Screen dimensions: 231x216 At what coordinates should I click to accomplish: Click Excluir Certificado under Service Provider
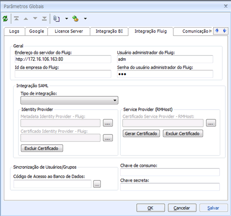click(183, 134)
